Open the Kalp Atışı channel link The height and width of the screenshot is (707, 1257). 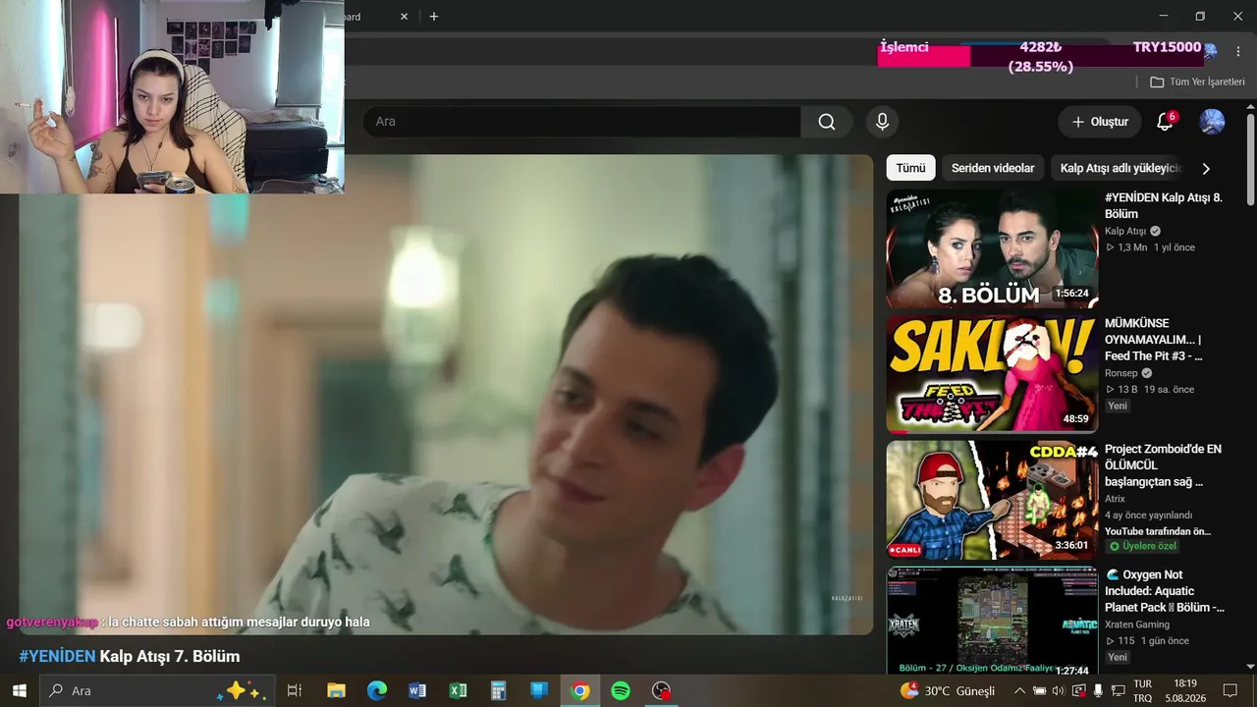point(1125,232)
